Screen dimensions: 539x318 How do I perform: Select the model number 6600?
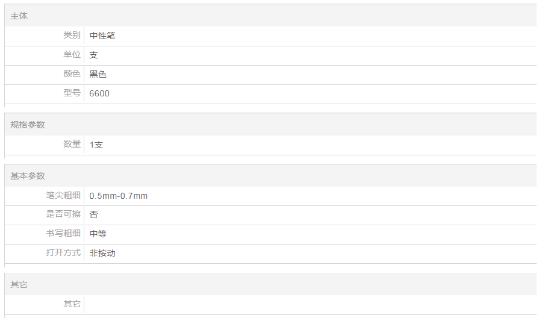pyautogui.click(x=99, y=94)
